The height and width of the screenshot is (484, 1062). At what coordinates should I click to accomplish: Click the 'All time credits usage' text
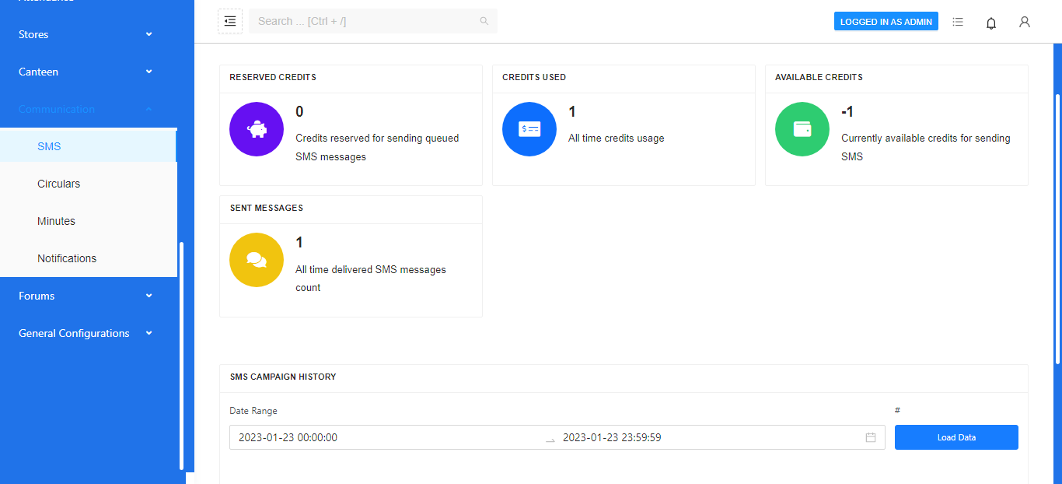point(617,139)
